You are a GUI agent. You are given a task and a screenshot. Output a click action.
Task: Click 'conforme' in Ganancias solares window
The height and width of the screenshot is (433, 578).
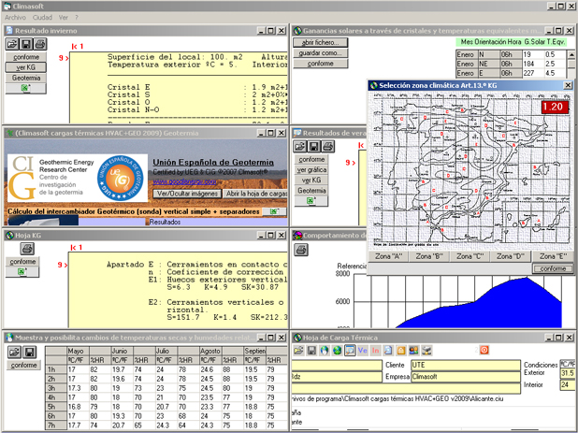[320, 64]
